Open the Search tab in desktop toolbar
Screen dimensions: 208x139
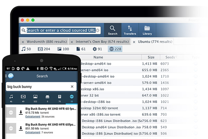(113, 30)
